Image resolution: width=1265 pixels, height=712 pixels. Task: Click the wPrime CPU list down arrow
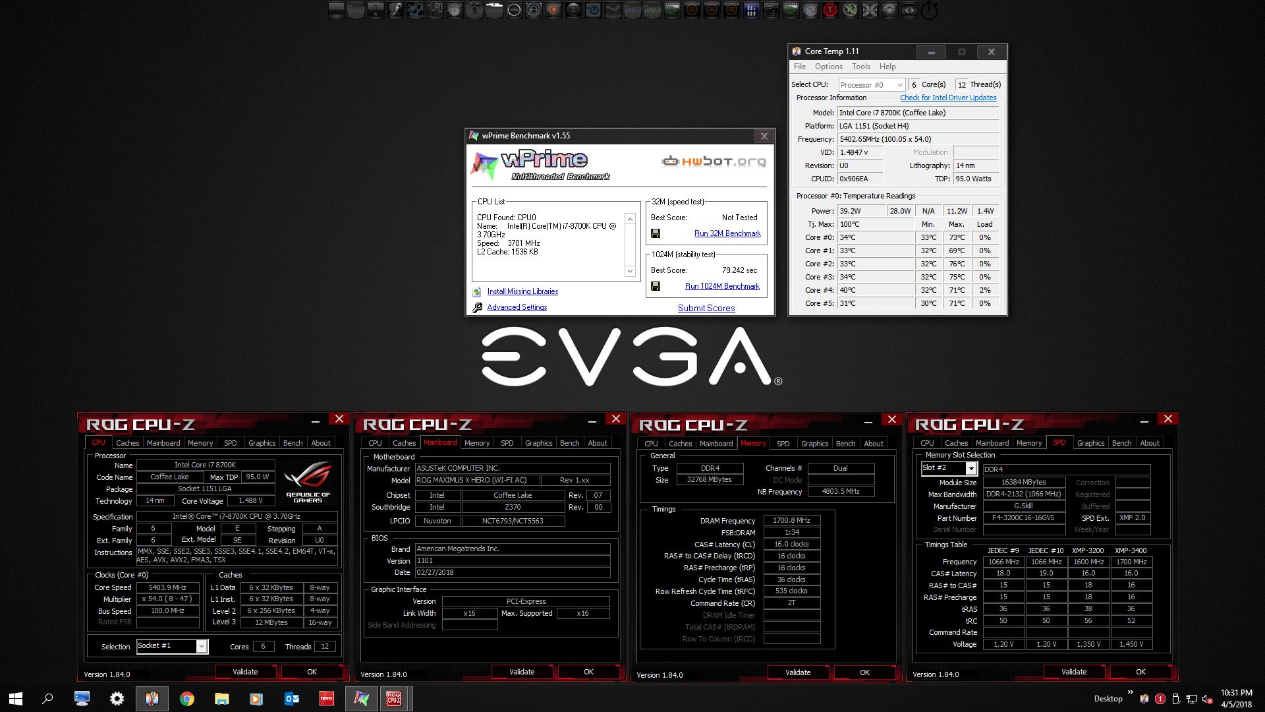click(x=630, y=271)
